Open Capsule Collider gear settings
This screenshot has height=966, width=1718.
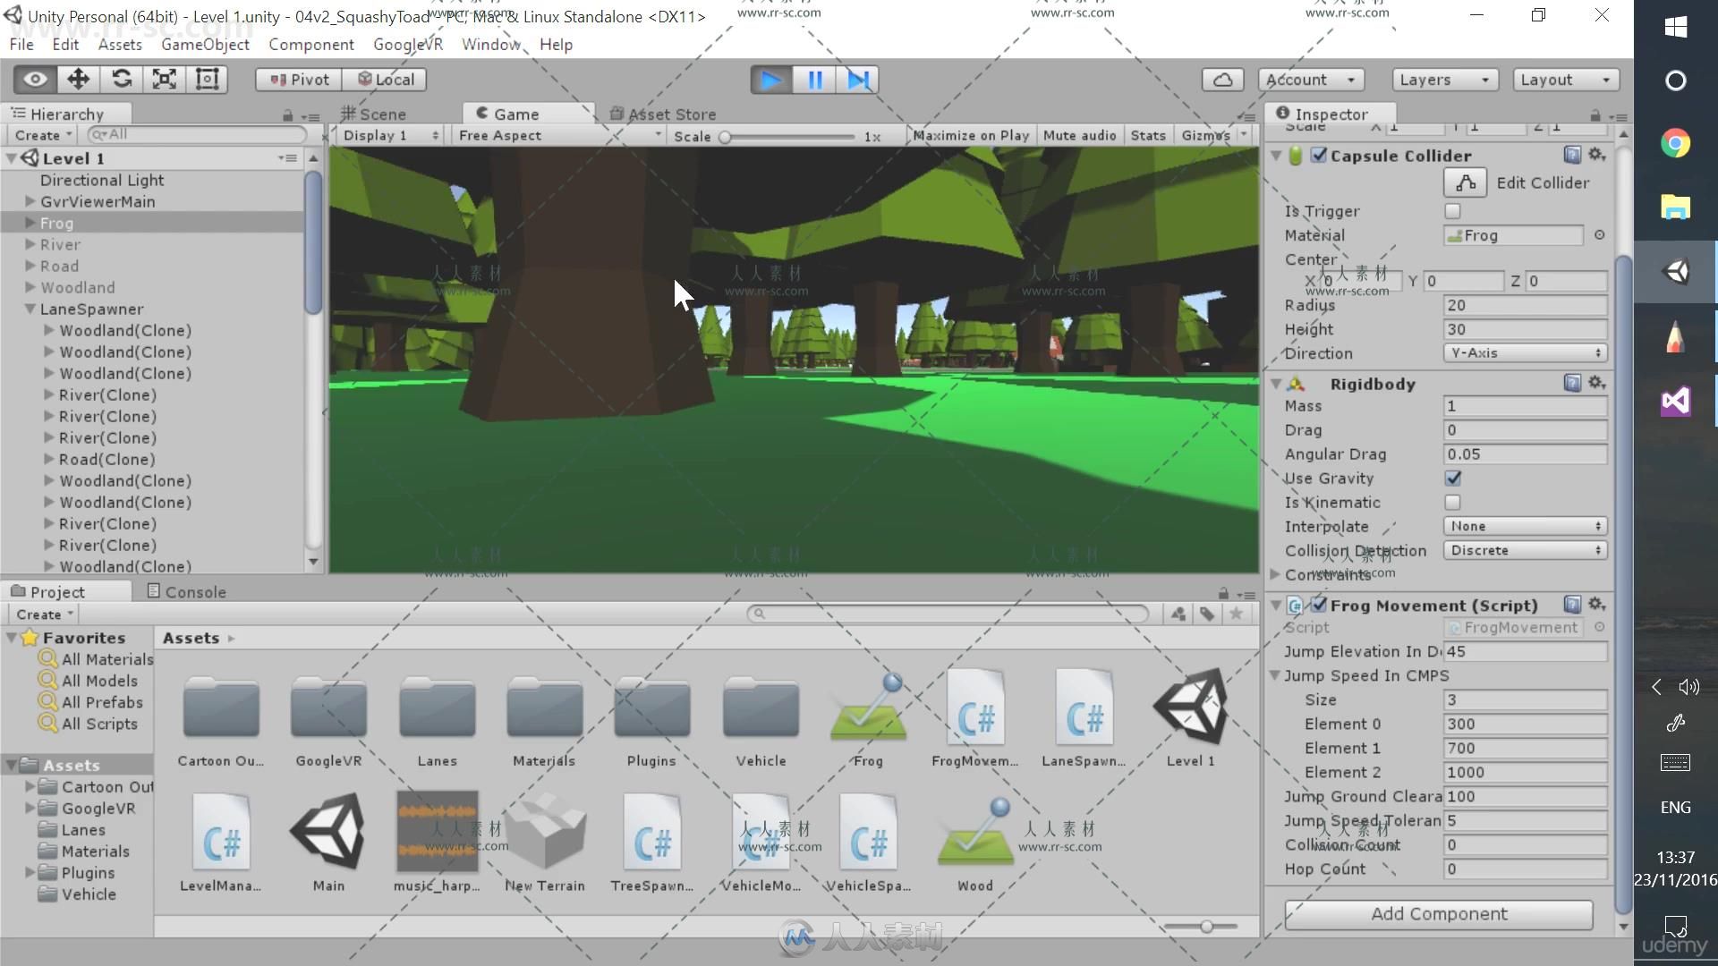click(1597, 155)
